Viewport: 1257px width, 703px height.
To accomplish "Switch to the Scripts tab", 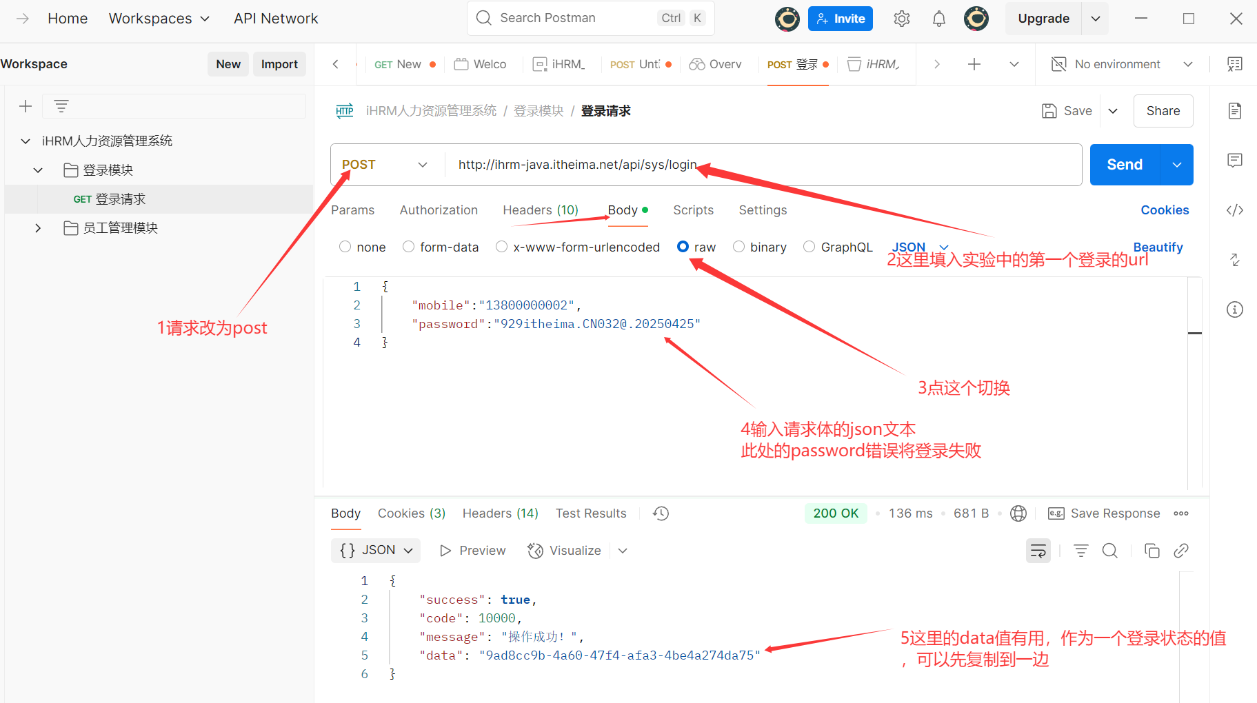I will 693,210.
